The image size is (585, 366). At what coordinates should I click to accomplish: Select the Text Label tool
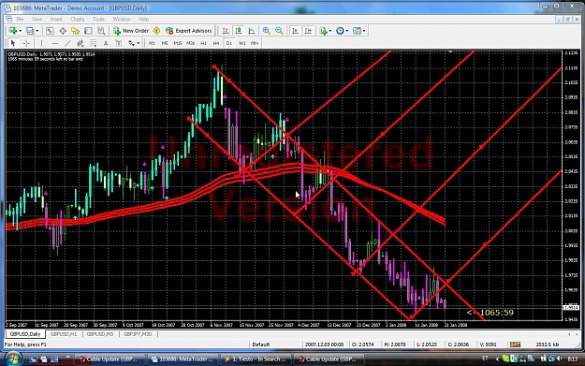[x=119, y=43]
